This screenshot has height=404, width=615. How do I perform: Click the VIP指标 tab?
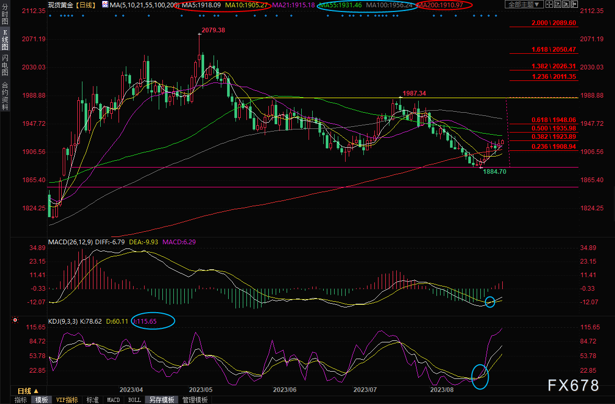tap(67, 400)
